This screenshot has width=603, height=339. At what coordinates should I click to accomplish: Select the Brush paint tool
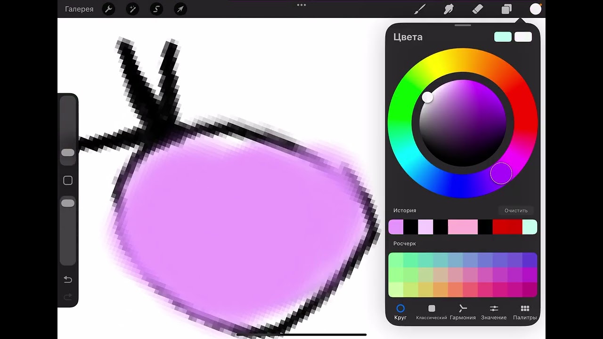pyautogui.click(x=420, y=9)
